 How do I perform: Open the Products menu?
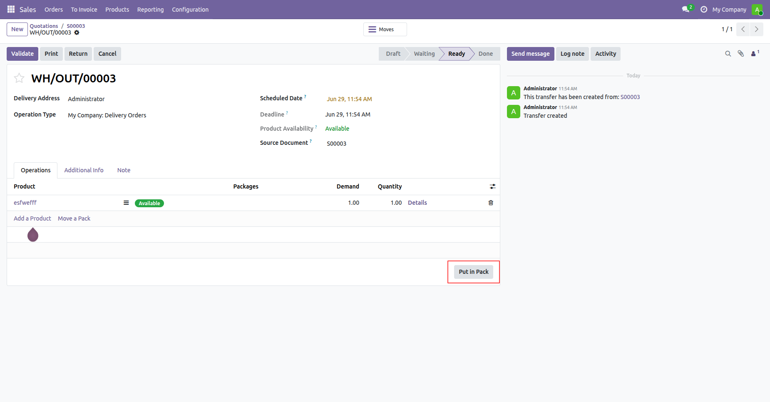click(x=117, y=9)
